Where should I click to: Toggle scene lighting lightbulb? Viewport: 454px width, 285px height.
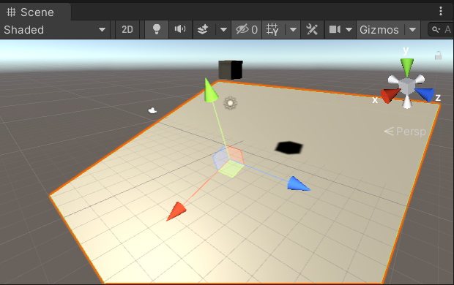click(157, 30)
